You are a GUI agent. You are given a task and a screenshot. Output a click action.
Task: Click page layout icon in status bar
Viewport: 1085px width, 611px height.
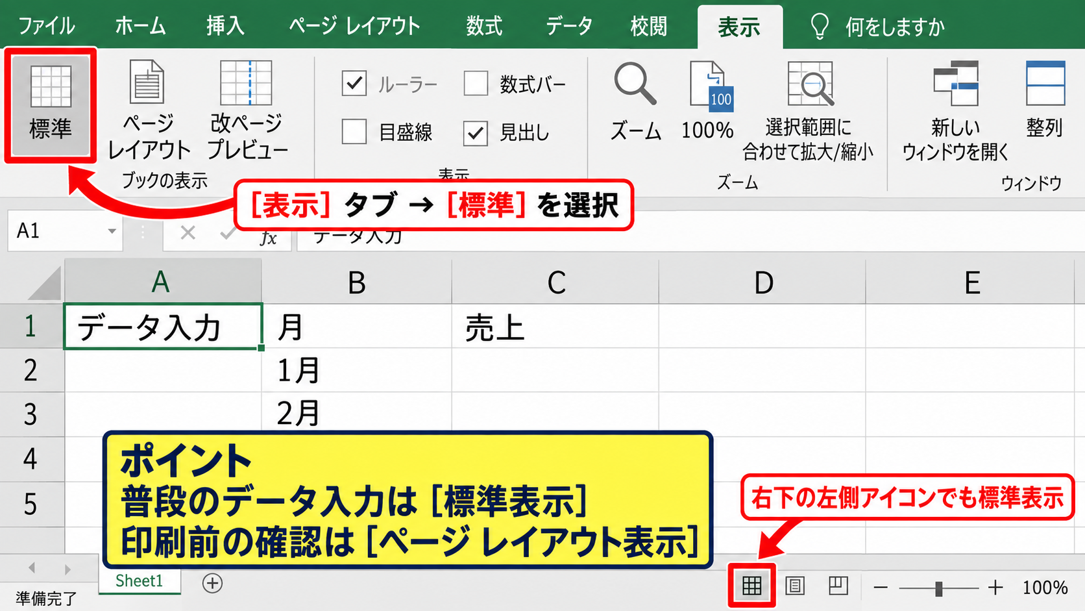point(795,586)
